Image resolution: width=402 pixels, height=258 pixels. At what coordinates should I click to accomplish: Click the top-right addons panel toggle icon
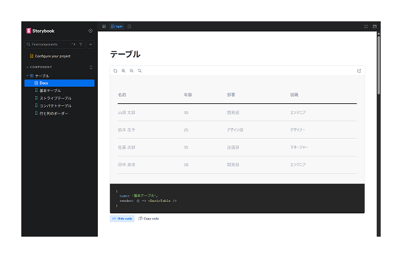pos(375,26)
